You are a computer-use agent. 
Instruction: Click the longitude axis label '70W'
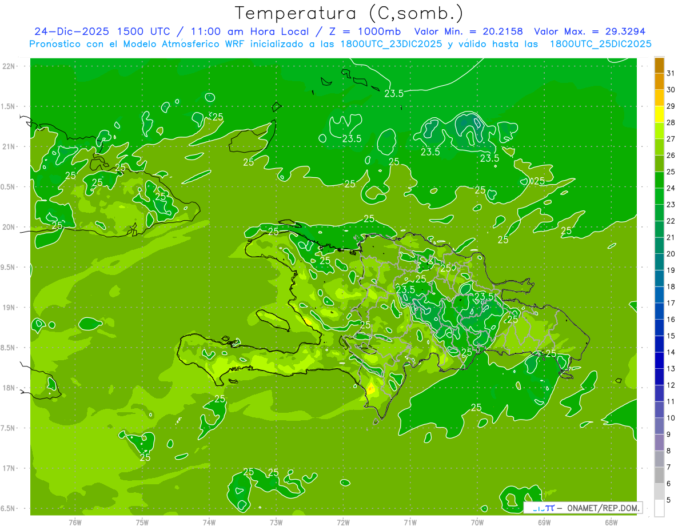tap(477, 522)
